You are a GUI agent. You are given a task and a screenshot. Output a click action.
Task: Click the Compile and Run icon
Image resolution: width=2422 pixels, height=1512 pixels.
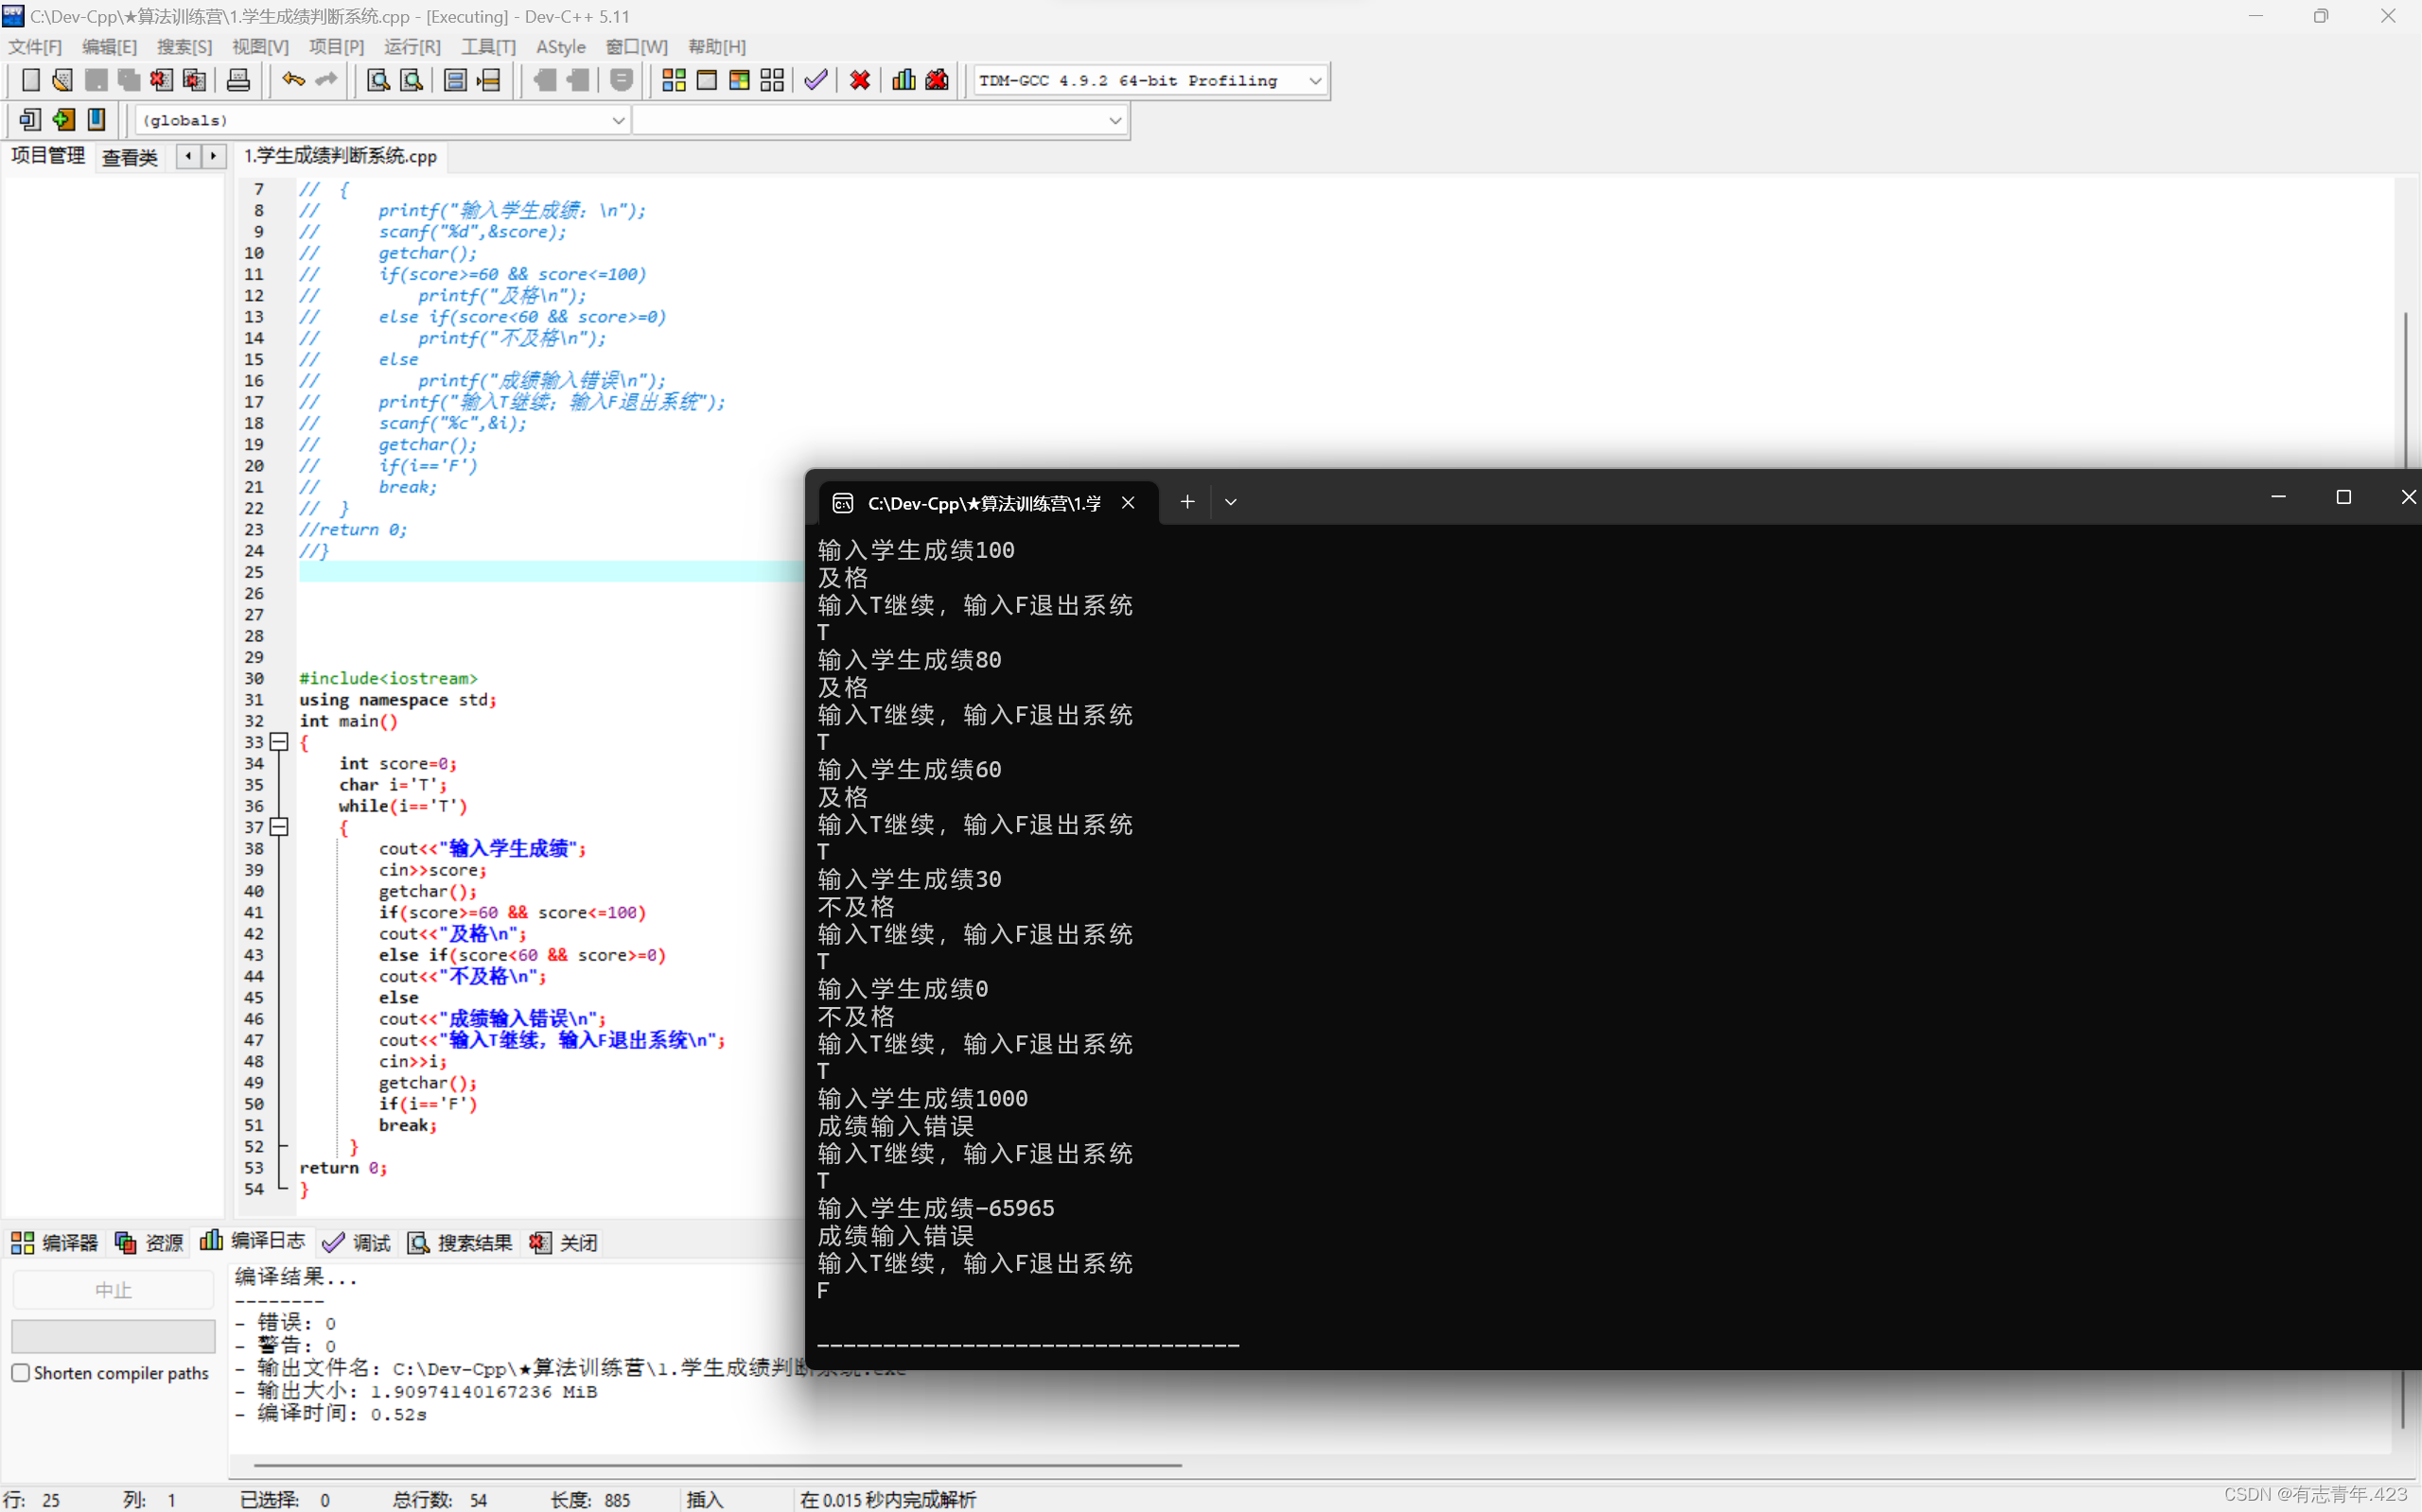point(739,80)
